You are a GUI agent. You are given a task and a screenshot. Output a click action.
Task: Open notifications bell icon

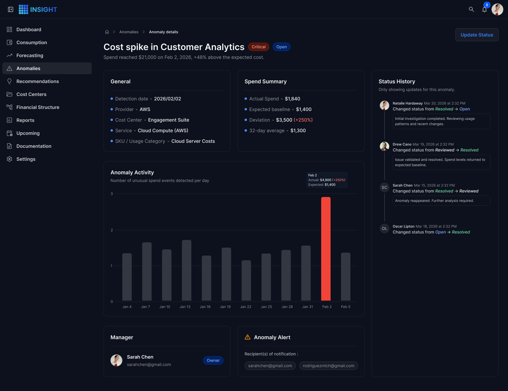click(484, 9)
